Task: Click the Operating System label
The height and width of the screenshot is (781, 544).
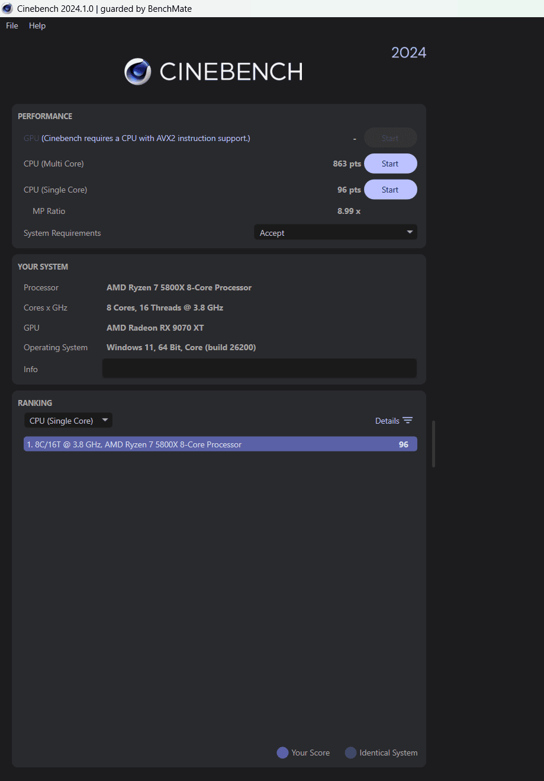Action: (56, 347)
